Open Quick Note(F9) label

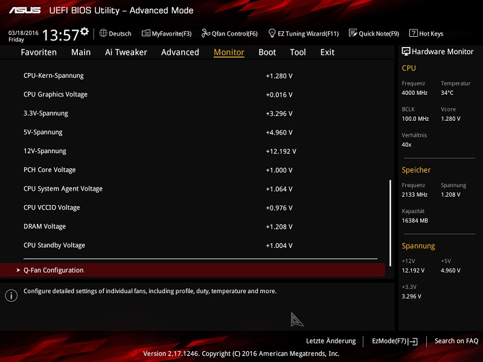pyautogui.click(x=379, y=34)
